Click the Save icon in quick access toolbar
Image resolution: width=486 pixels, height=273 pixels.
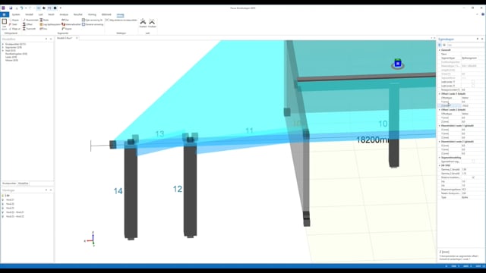(x=11, y=8)
